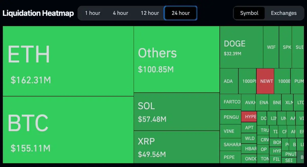Screen dimensions: 307x167
Task: Click the DOGE $32.39M tile
Action: point(242,47)
